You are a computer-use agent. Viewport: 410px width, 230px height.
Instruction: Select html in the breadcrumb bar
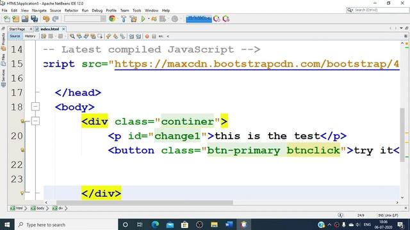click(17, 208)
